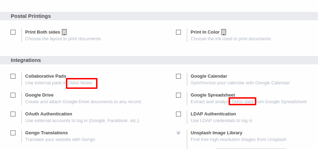Click the Collaborative Pads label
Image resolution: width=318 pixels, height=149 pixels.
tap(46, 76)
